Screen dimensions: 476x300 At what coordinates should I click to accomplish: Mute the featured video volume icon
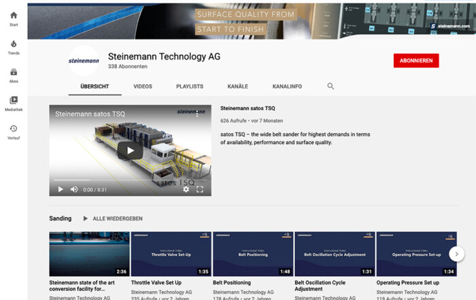pos(73,190)
